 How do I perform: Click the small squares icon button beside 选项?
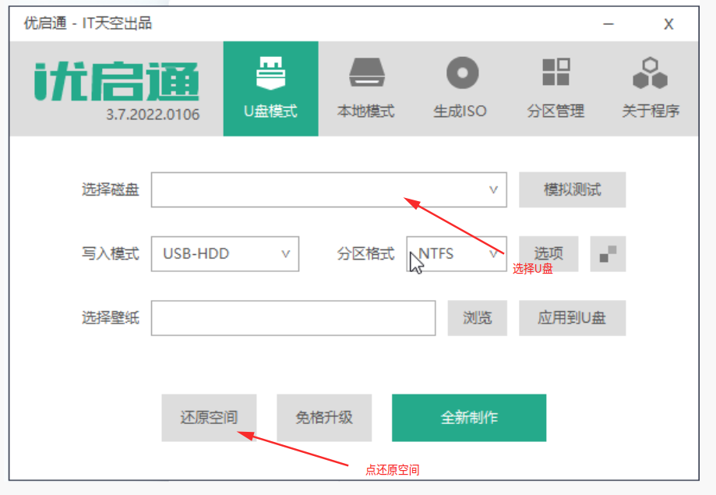click(x=608, y=253)
